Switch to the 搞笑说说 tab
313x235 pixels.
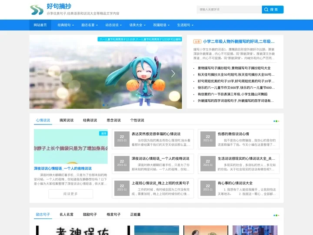tap(67, 120)
